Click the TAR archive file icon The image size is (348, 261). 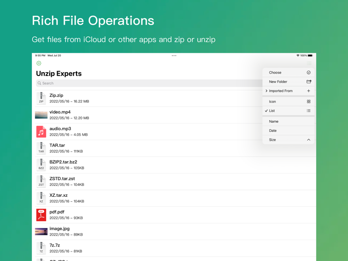(41, 148)
